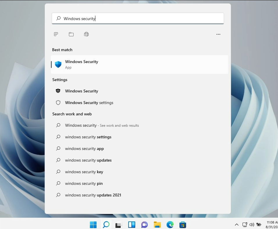
Task: Open Task View from the taskbar
Action: pyautogui.click(x=119, y=225)
